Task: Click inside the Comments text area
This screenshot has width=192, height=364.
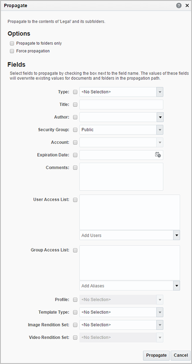Action: pyautogui.click(x=122, y=177)
